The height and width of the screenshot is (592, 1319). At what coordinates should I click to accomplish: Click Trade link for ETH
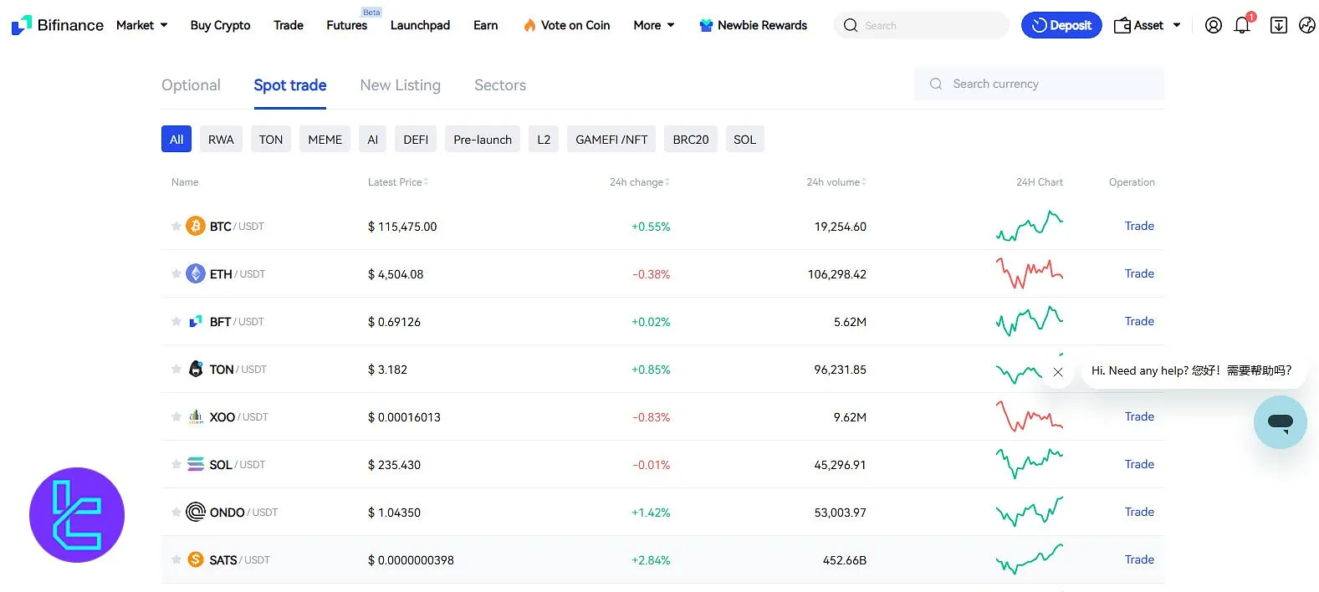pos(1139,273)
